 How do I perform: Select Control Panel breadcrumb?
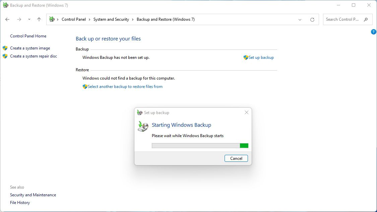tap(74, 19)
